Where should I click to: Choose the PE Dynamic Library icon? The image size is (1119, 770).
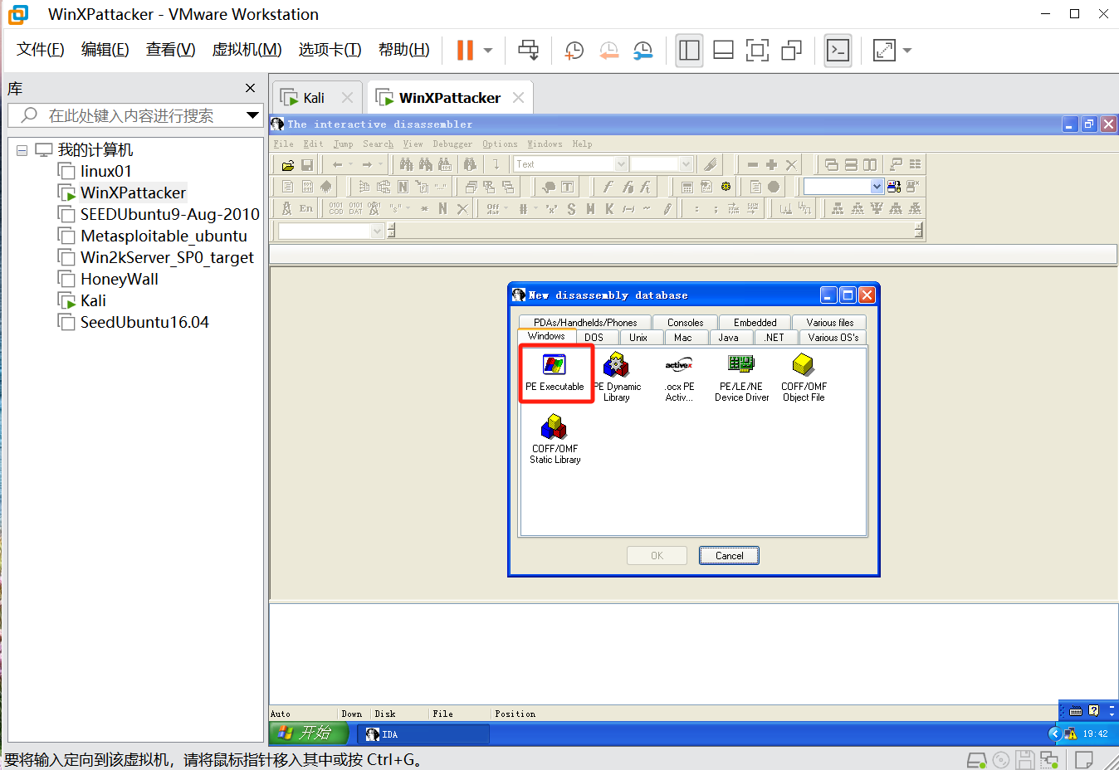click(616, 378)
